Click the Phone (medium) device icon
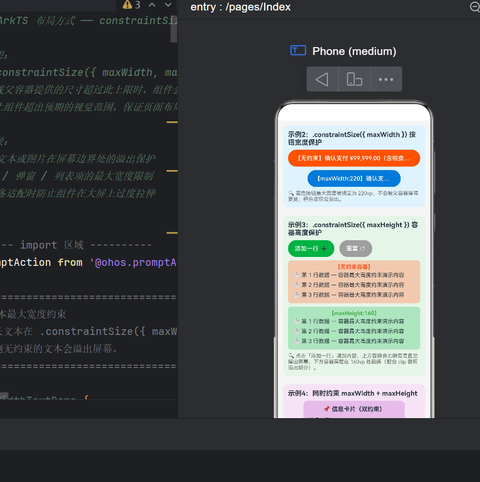The width and height of the screenshot is (480, 482). [298, 50]
